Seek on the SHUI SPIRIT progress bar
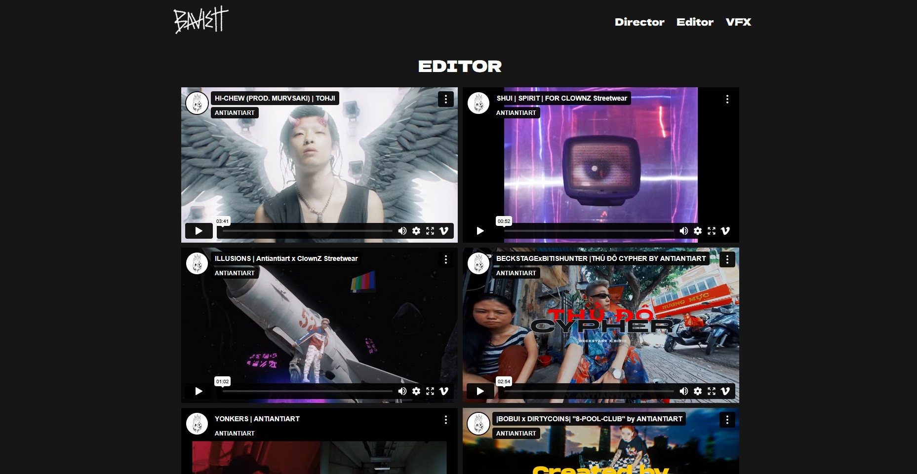 tap(589, 231)
